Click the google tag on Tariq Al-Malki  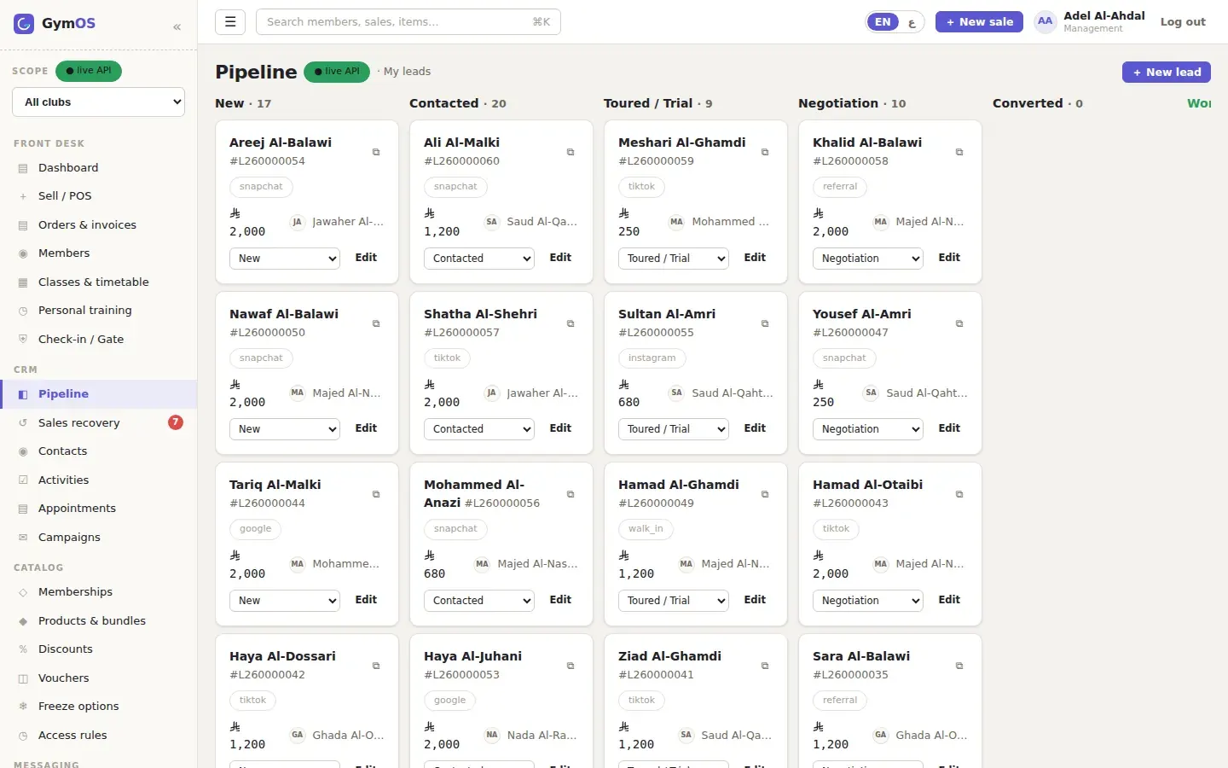[x=256, y=529]
